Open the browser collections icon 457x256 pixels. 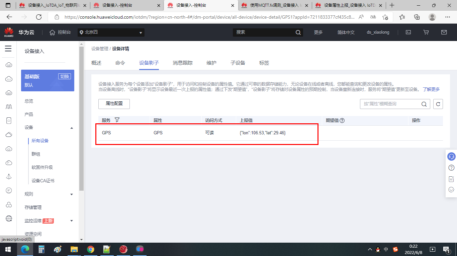tap(417, 17)
